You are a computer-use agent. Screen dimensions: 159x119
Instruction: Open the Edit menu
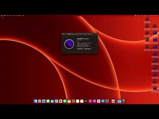tap(11, 16)
